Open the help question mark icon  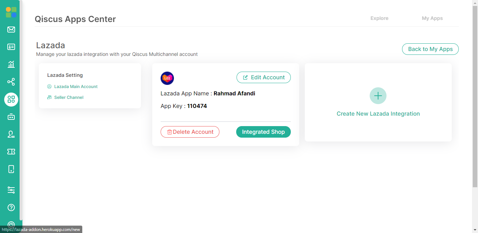tap(11, 207)
